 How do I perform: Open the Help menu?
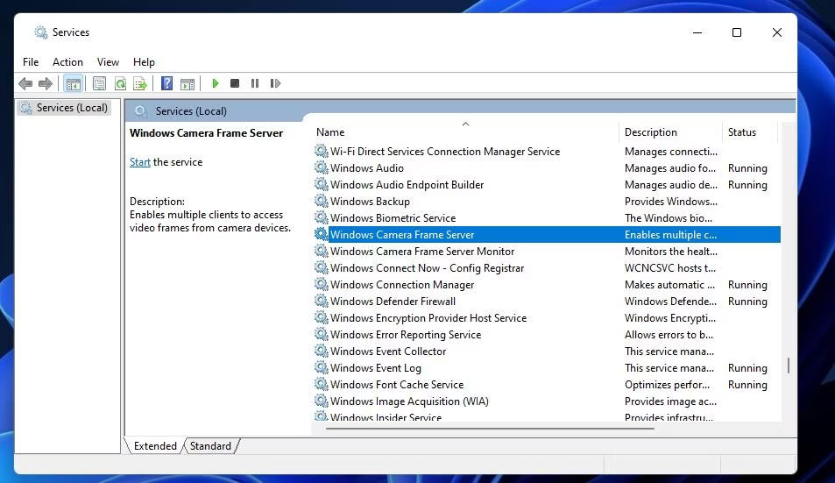(x=144, y=62)
